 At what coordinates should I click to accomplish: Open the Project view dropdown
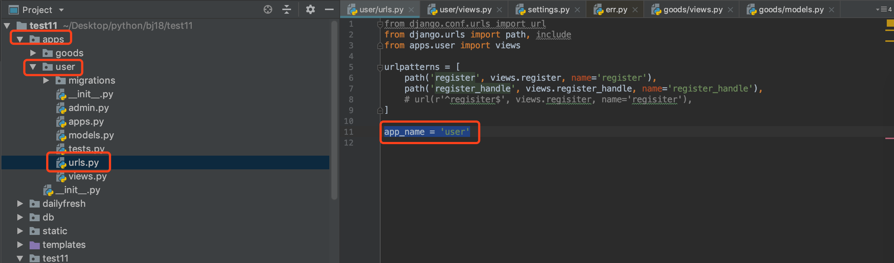(x=61, y=10)
